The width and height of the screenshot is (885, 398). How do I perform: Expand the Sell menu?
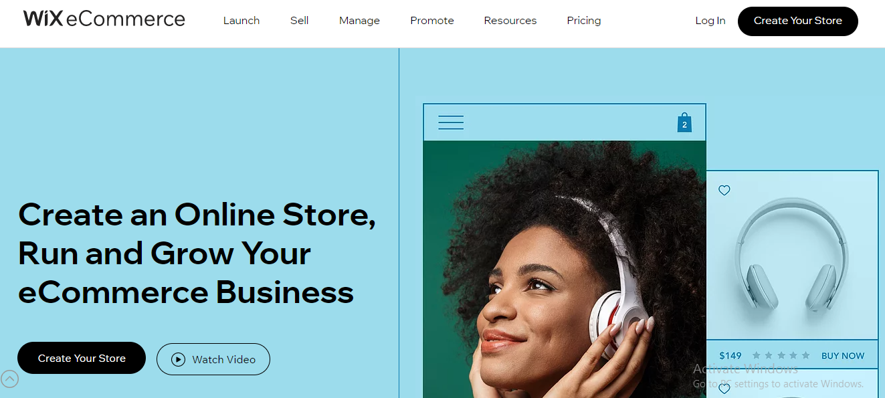(x=300, y=21)
